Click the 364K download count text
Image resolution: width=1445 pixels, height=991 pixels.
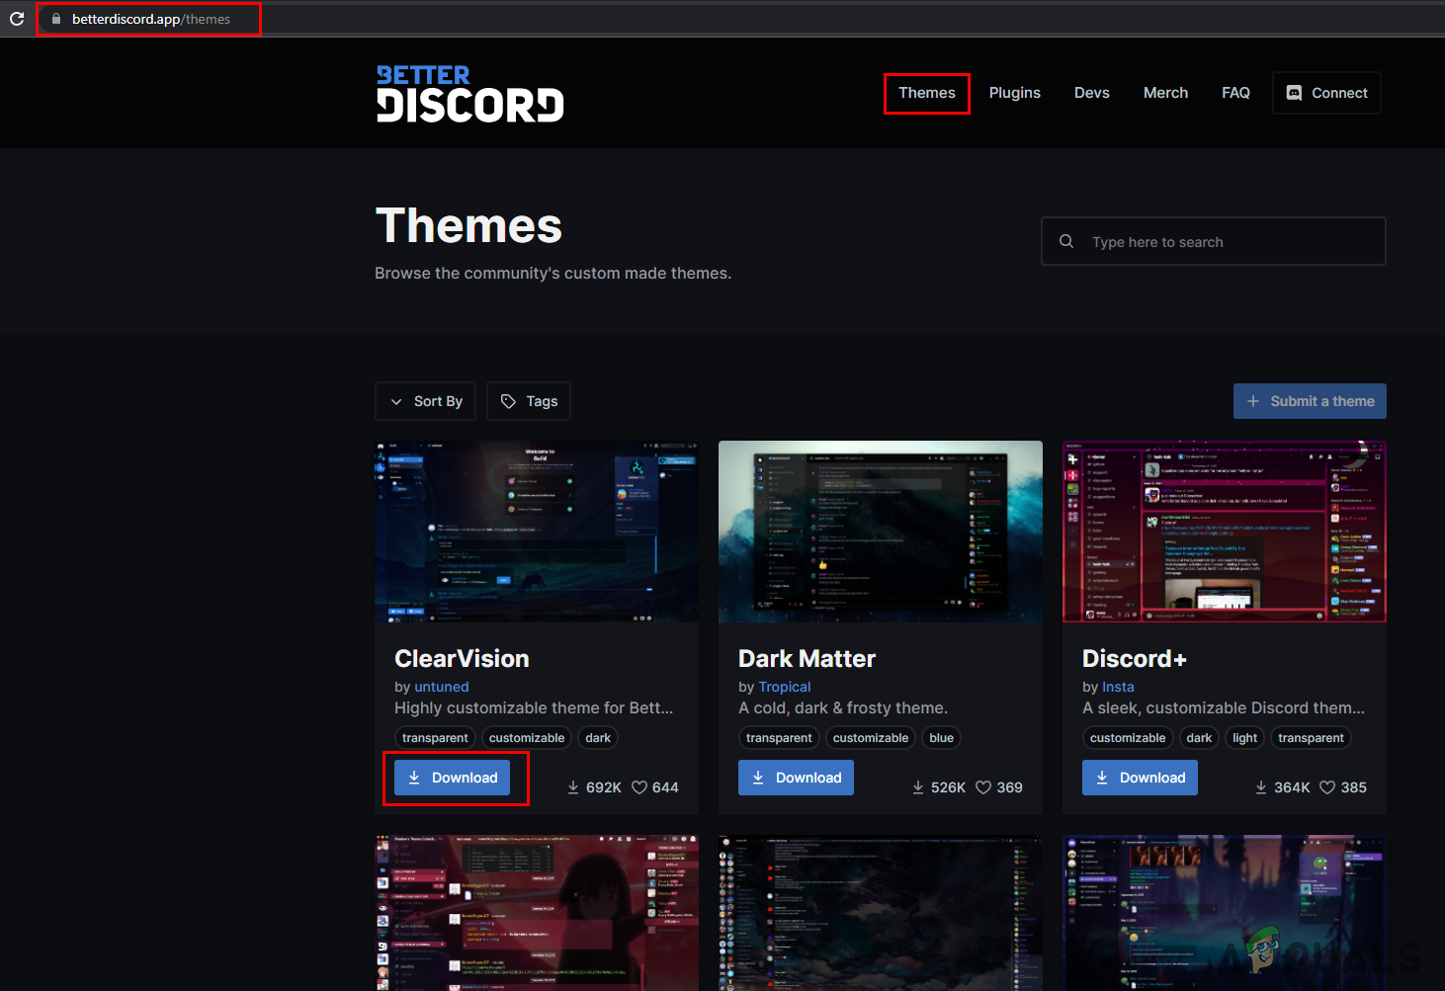(x=1292, y=787)
